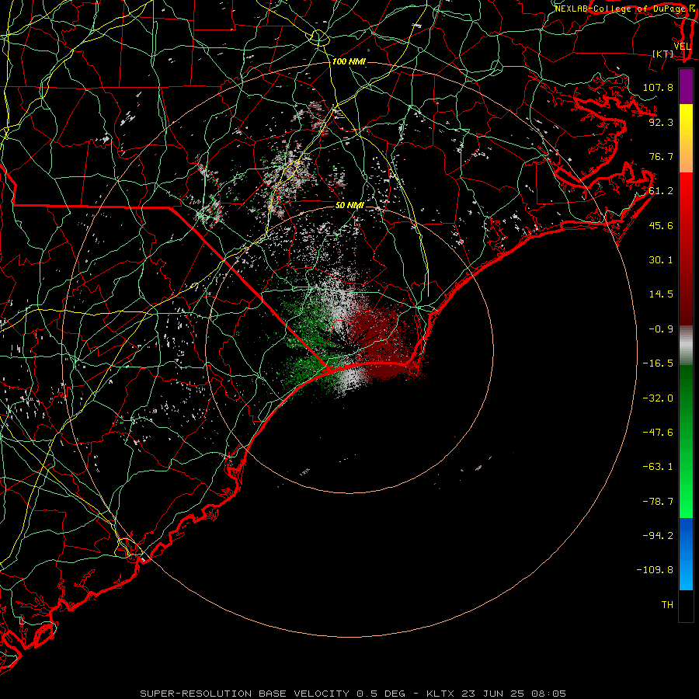Pick the black TH segment of the scale
Viewport: 699px width, 699px height.
(686, 605)
